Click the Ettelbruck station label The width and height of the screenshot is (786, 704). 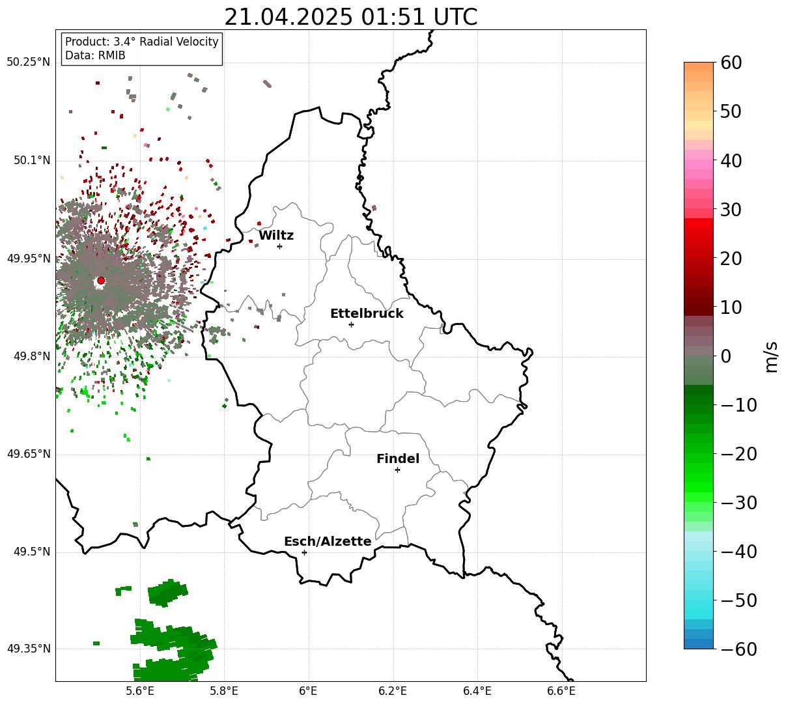tap(367, 314)
